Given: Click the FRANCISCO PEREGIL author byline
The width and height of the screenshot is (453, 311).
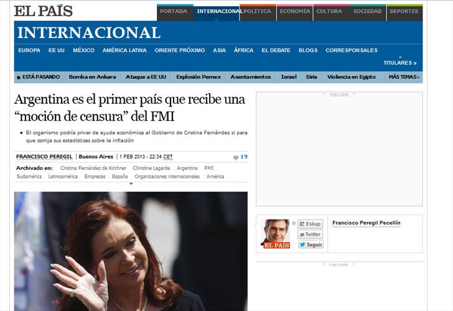Looking at the screenshot, I should coord(44,157).
